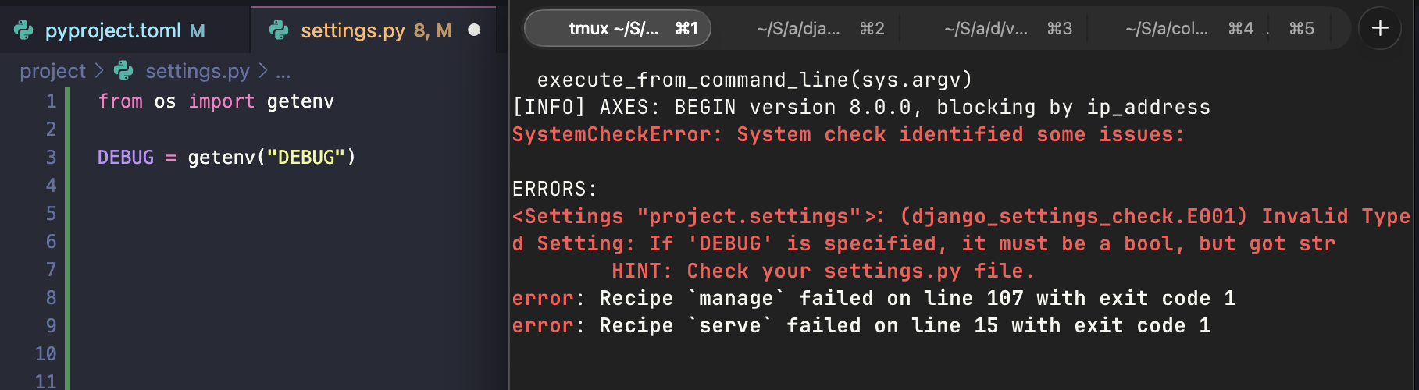Screen dimensions: 1419x390
Task: Switch to the ~/S/a/col... terminal tab
Action: tap(1188, 29)
